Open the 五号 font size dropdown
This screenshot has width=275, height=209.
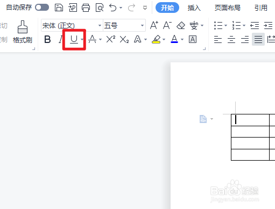pyautogui.click(x=142, y=25)
